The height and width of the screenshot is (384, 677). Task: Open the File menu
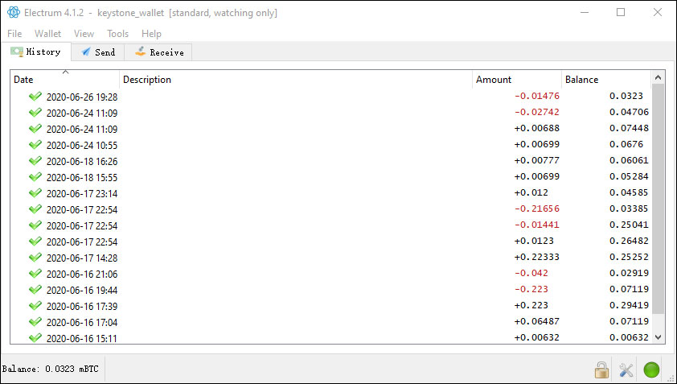15,34
